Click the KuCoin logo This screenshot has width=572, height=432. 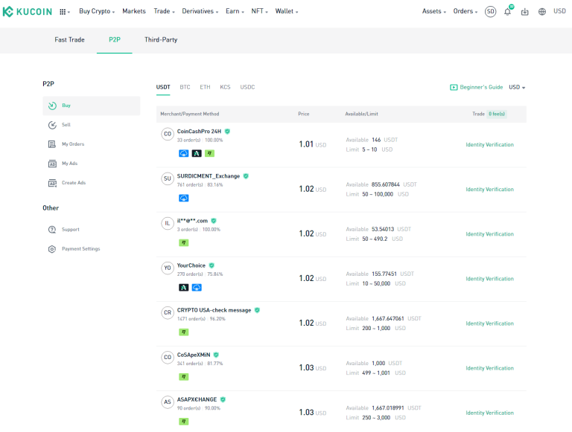coord(28,11)
